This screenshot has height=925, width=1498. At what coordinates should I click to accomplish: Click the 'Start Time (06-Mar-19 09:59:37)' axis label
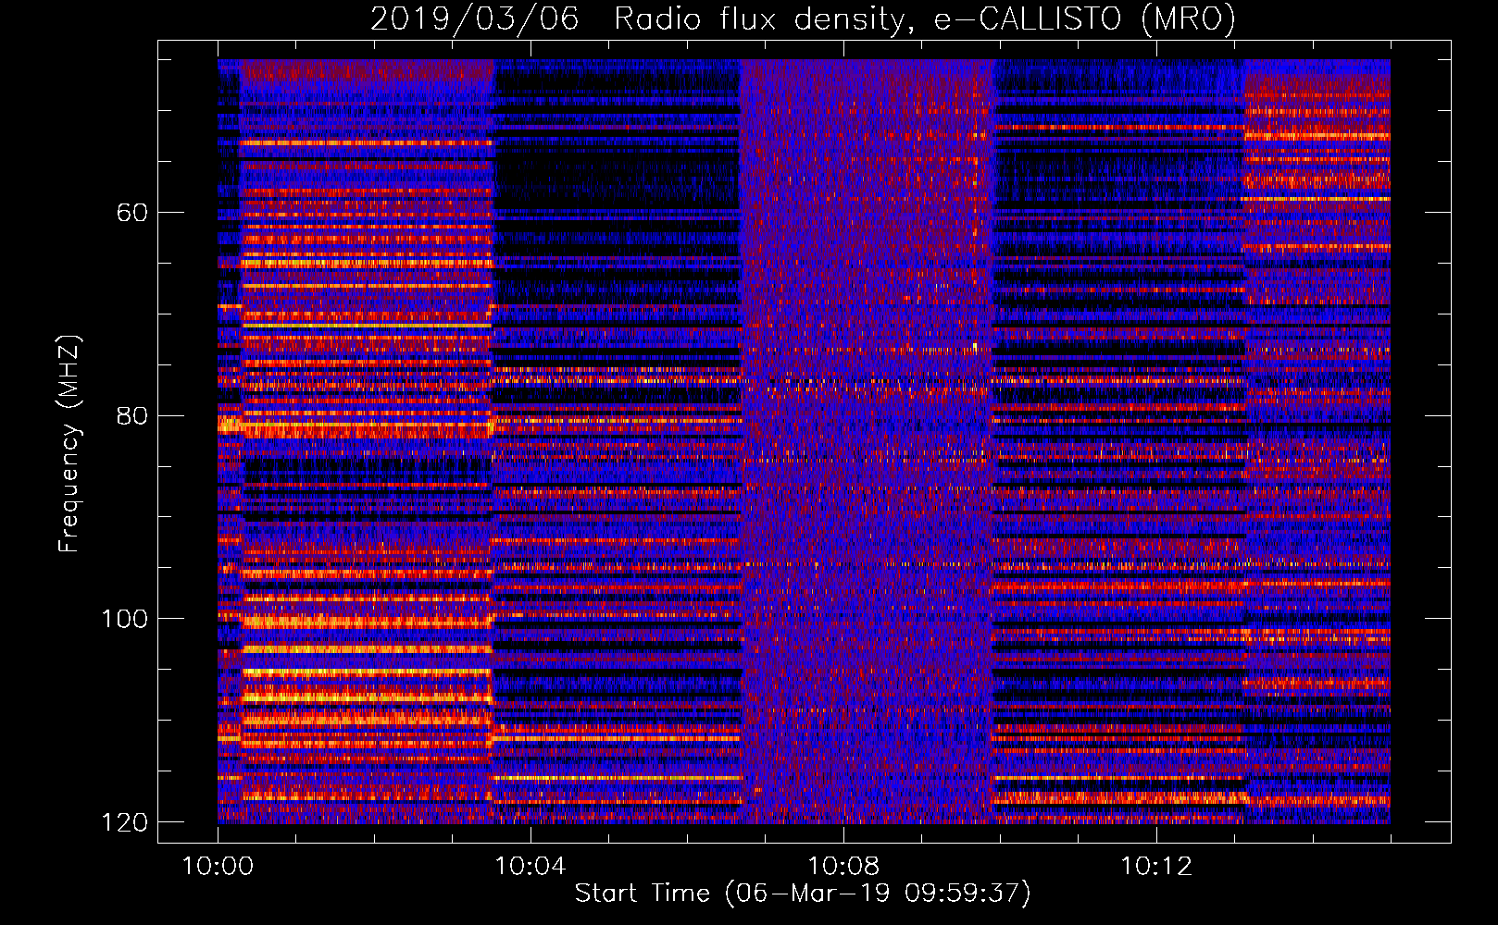click(x=803, y=894)
